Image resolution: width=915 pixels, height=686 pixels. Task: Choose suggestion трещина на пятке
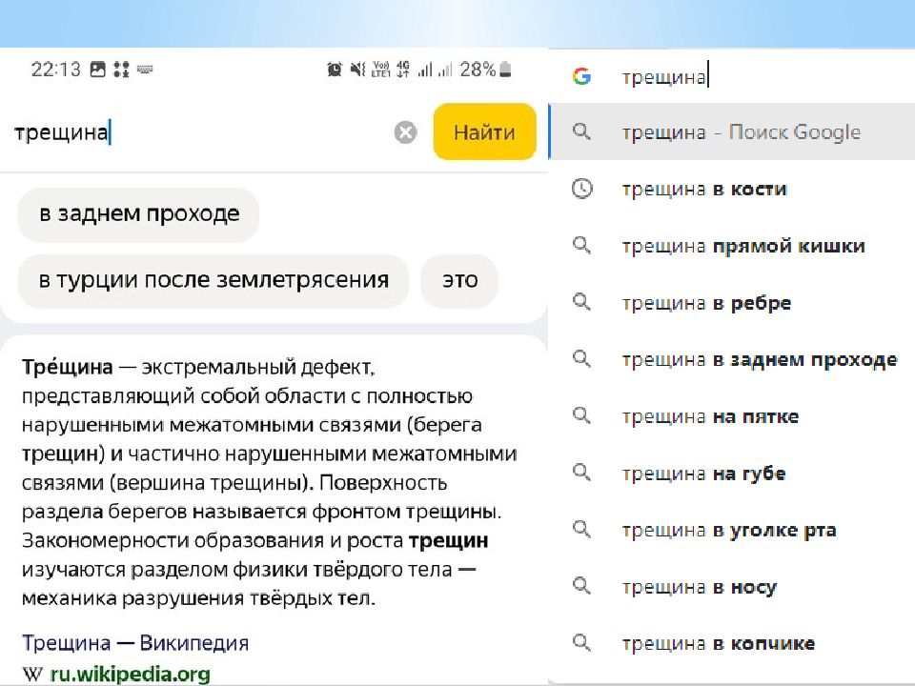(x=732, y=416)
